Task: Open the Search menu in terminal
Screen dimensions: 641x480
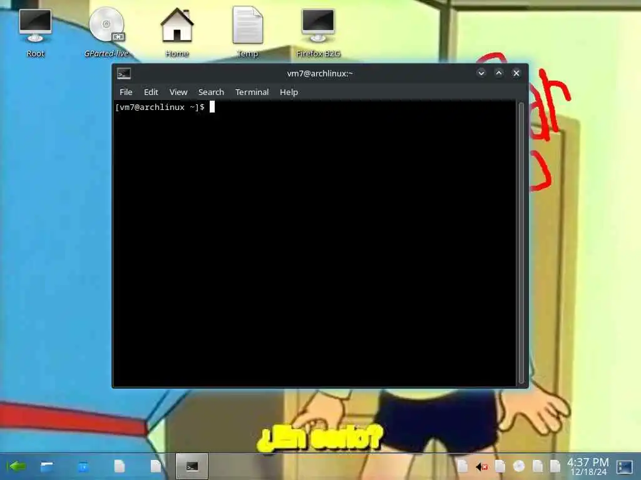Action: (211, 92)
